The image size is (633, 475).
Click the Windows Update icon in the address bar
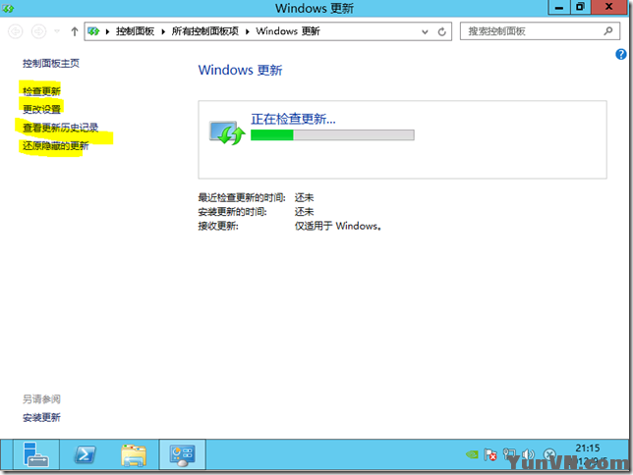93,31
